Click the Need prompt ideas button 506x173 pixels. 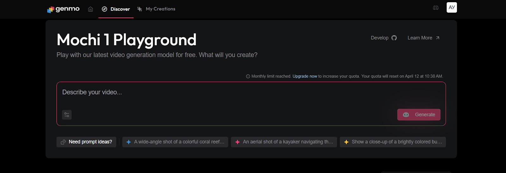coord(86,142)
